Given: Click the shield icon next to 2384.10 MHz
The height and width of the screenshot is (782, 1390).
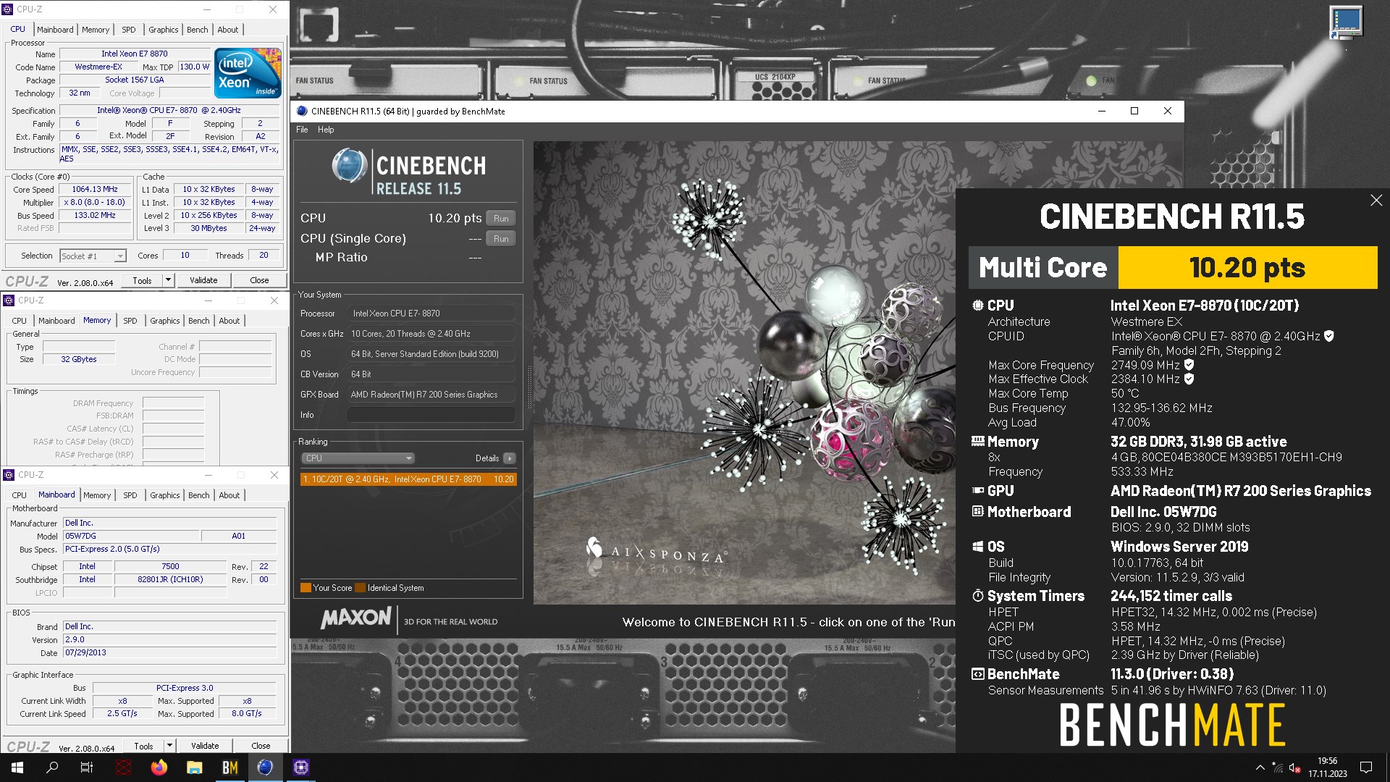Looking at the screenshot, I should 1189,379.
